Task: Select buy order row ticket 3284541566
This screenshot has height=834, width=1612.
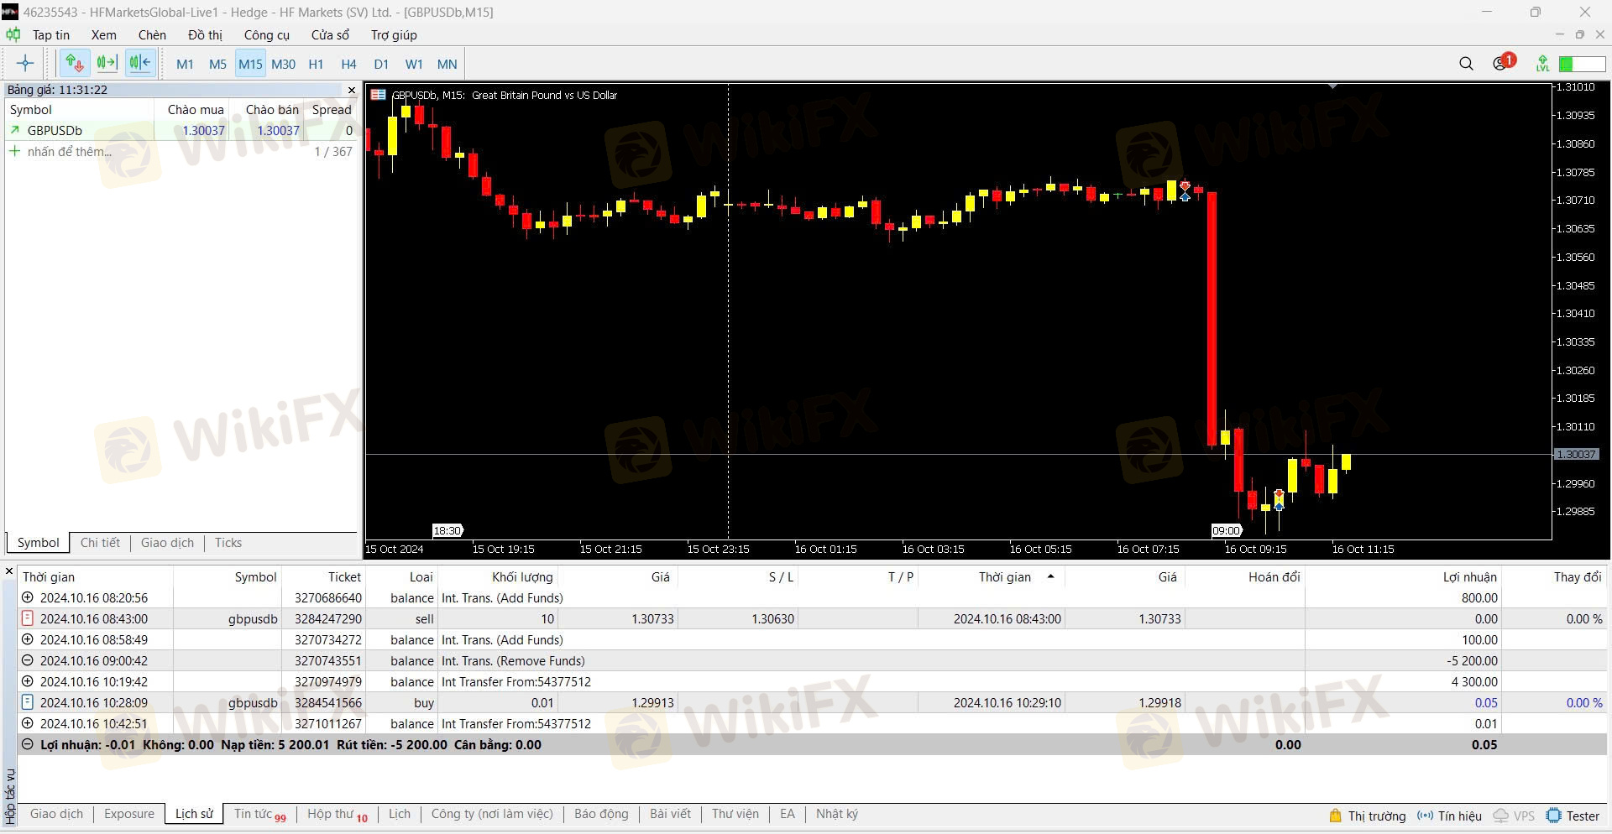Action: tap(811, 703)
